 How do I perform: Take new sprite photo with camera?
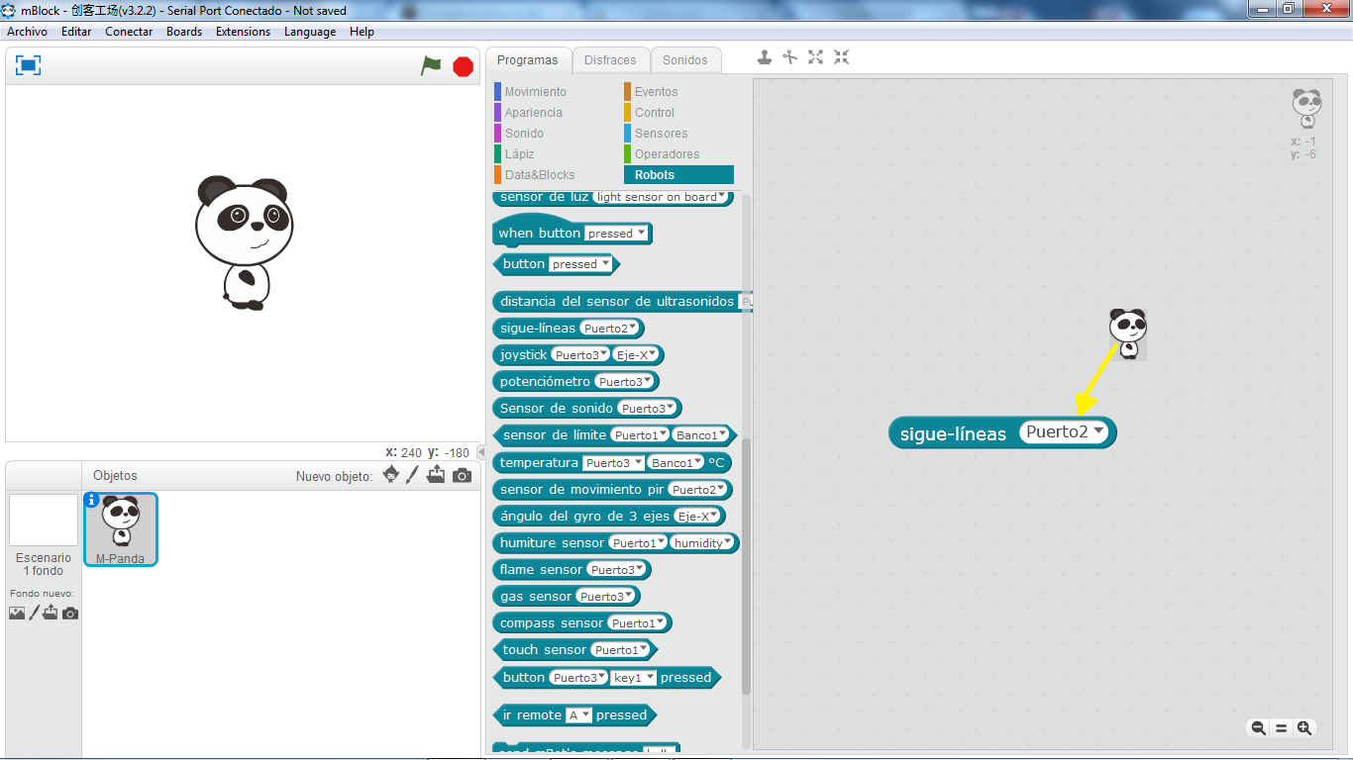pos(462,476)
